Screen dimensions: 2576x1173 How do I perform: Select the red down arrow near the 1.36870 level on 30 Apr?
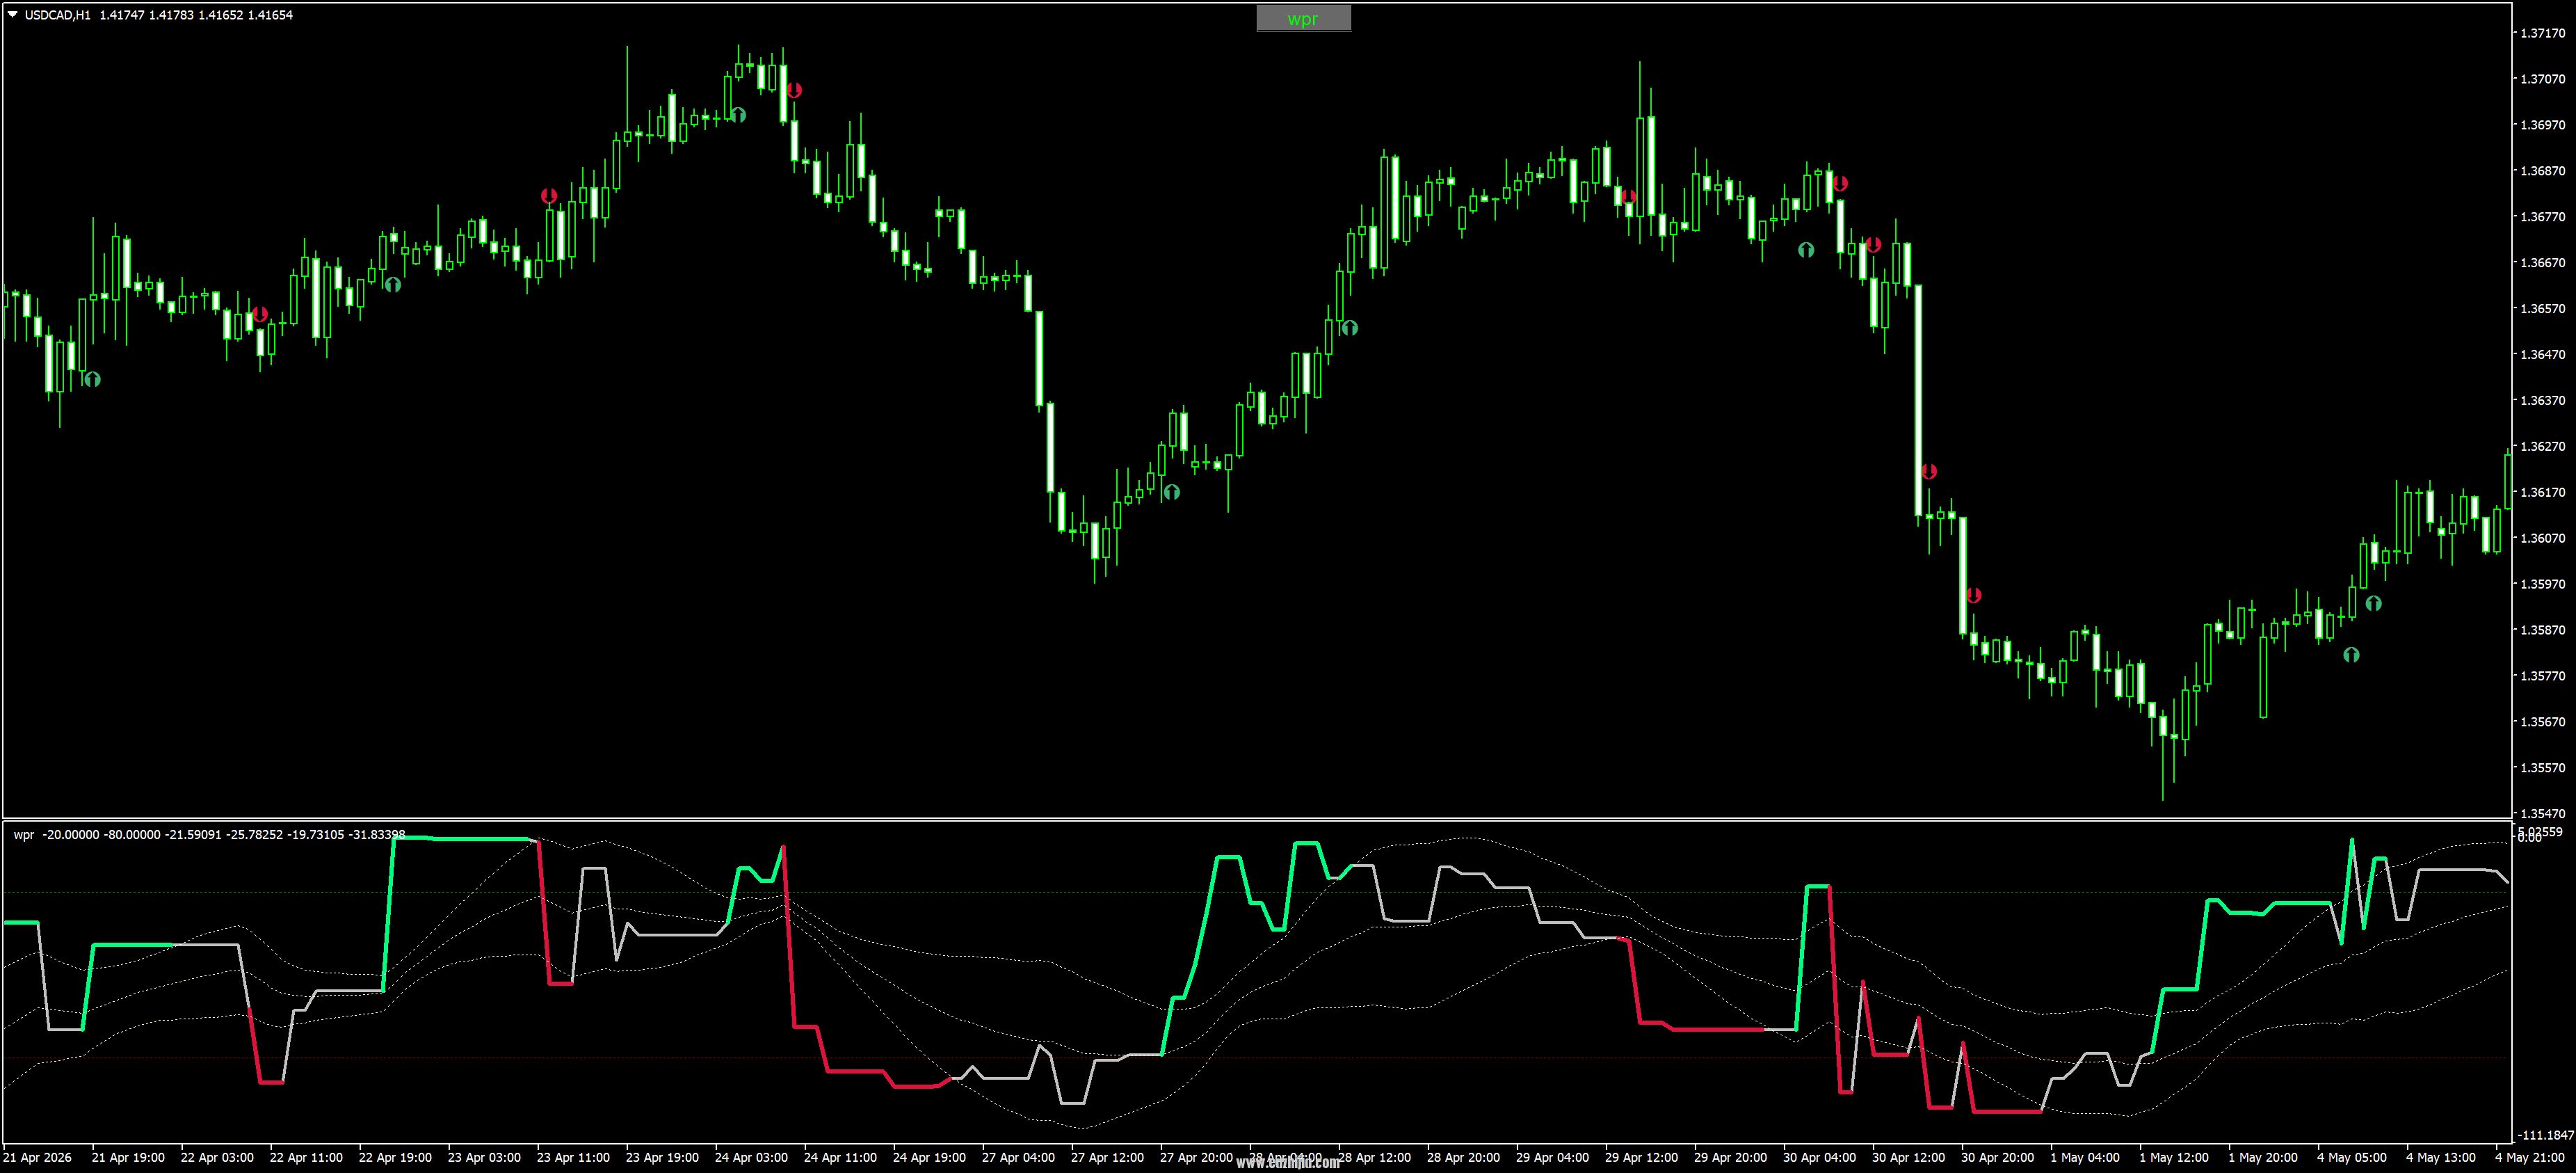coord(1840,184)
